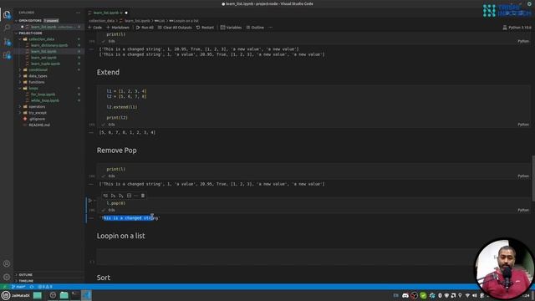Click the l2.extend(l1) code line
This screenshot has height=301, width=535.
click(x=122, y=107)
